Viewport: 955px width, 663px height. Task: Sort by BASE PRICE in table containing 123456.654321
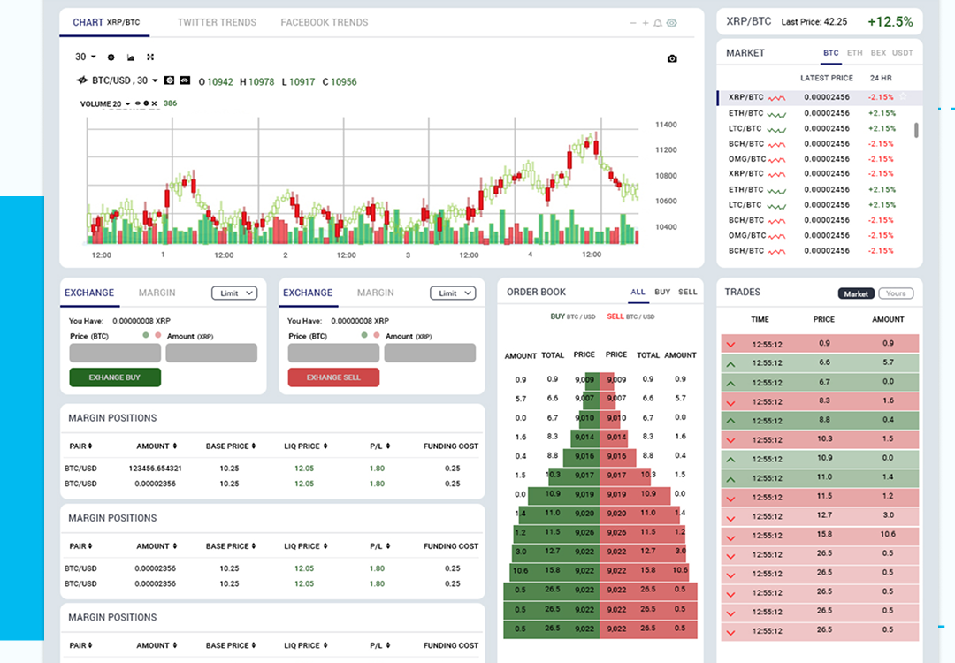[x=231, y=446]
